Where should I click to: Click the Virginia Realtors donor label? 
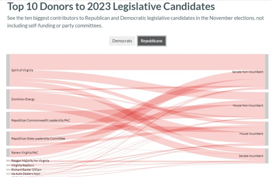23,165
